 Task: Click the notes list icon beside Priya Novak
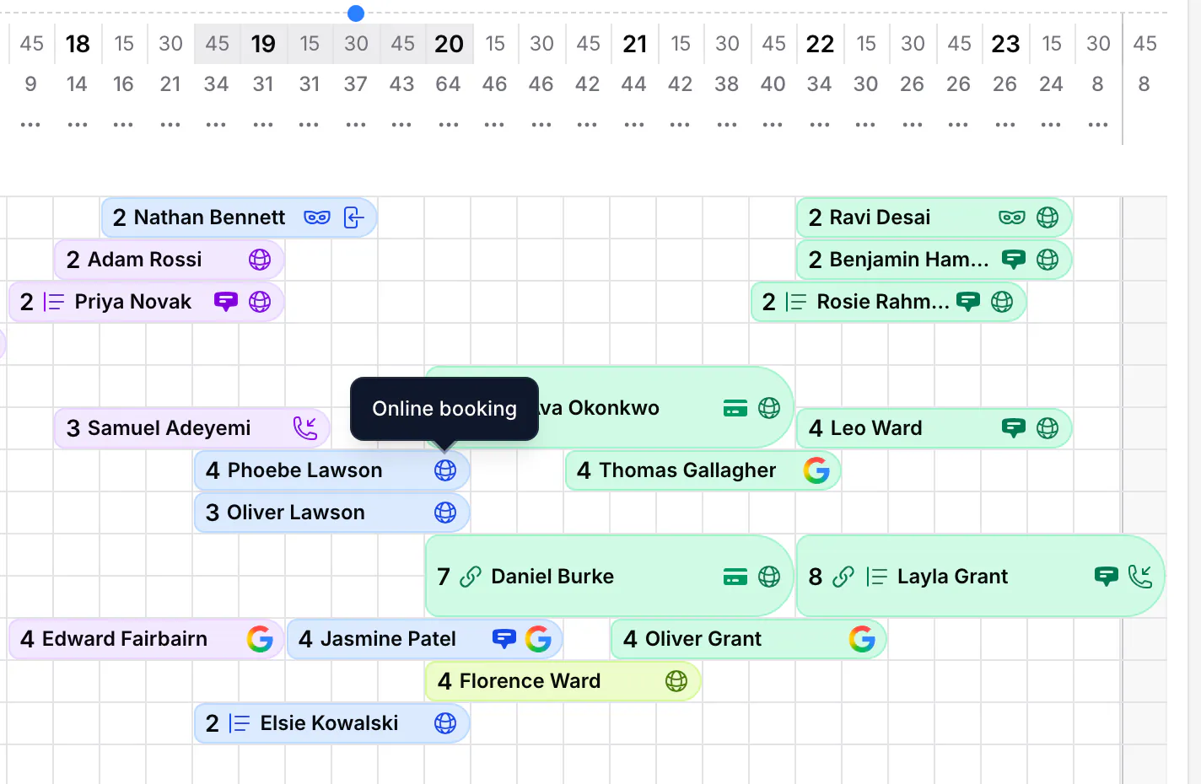(54, 302)
